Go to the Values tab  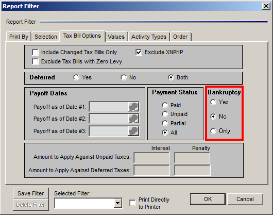tap(116, 37)
